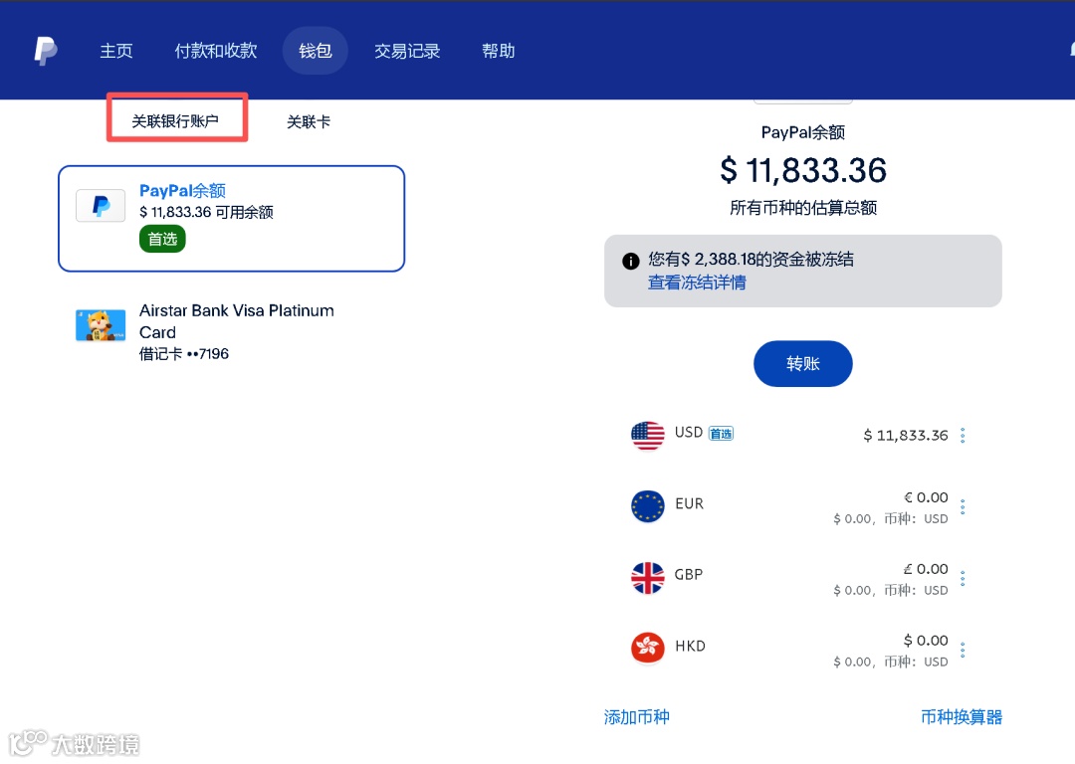Click the EUR flag icon
Screen dimensions: 1075x764
click(x=647, y=506)
